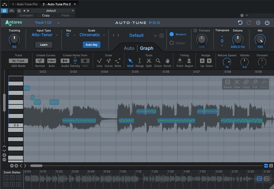Click the Redo arrow icon
The image size is (274, 189).
(x=249, y=23)
